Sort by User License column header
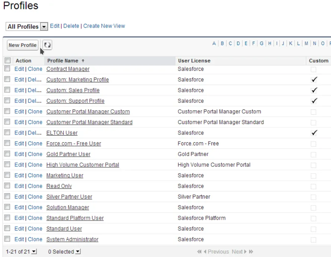This screenshot has height=257, width=331. tap(194, 61)
